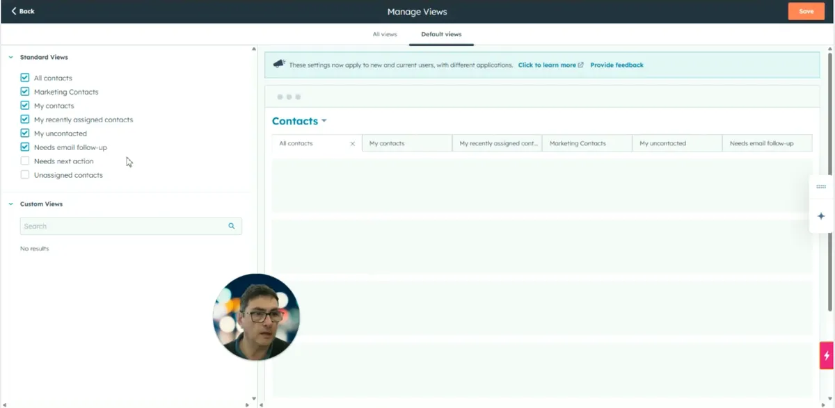Viewport: 835px width, 408px height.
Task: Select Needs email follow-up preview tab
Action: tap(767, 143)
